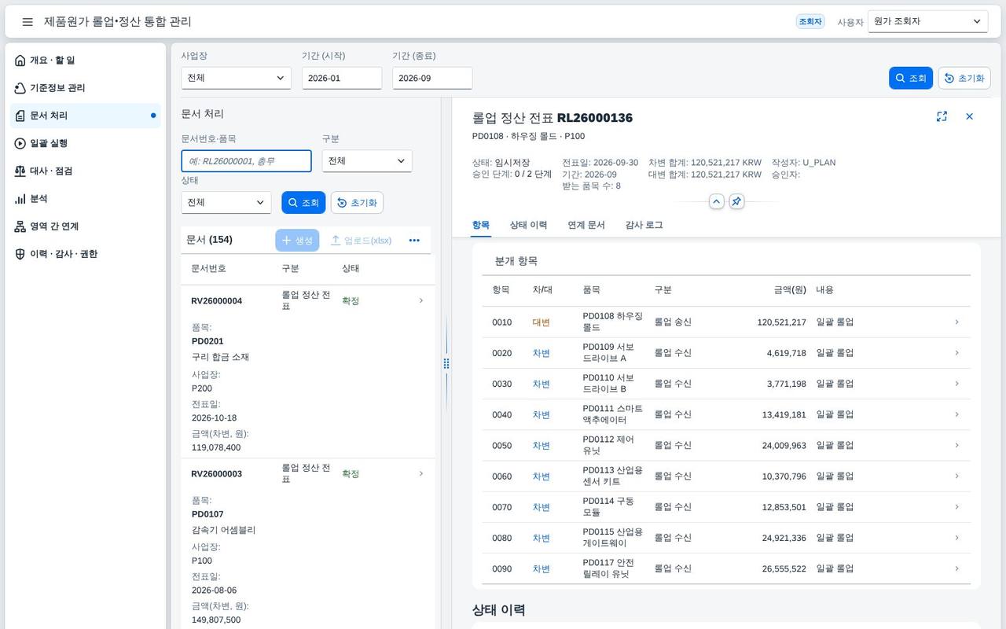
Task: Switch to the 연계 문서 tab
Action: (586, 225)
